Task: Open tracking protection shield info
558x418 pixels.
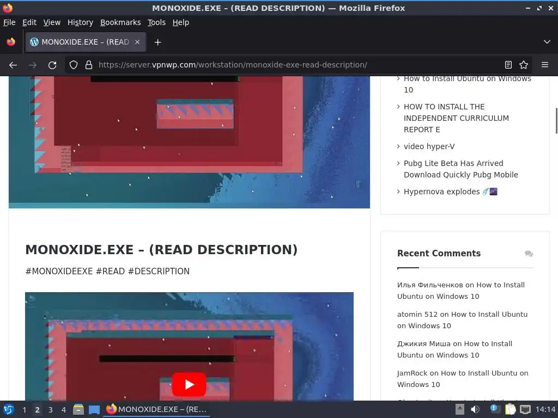Action: (x=74, y=65)
